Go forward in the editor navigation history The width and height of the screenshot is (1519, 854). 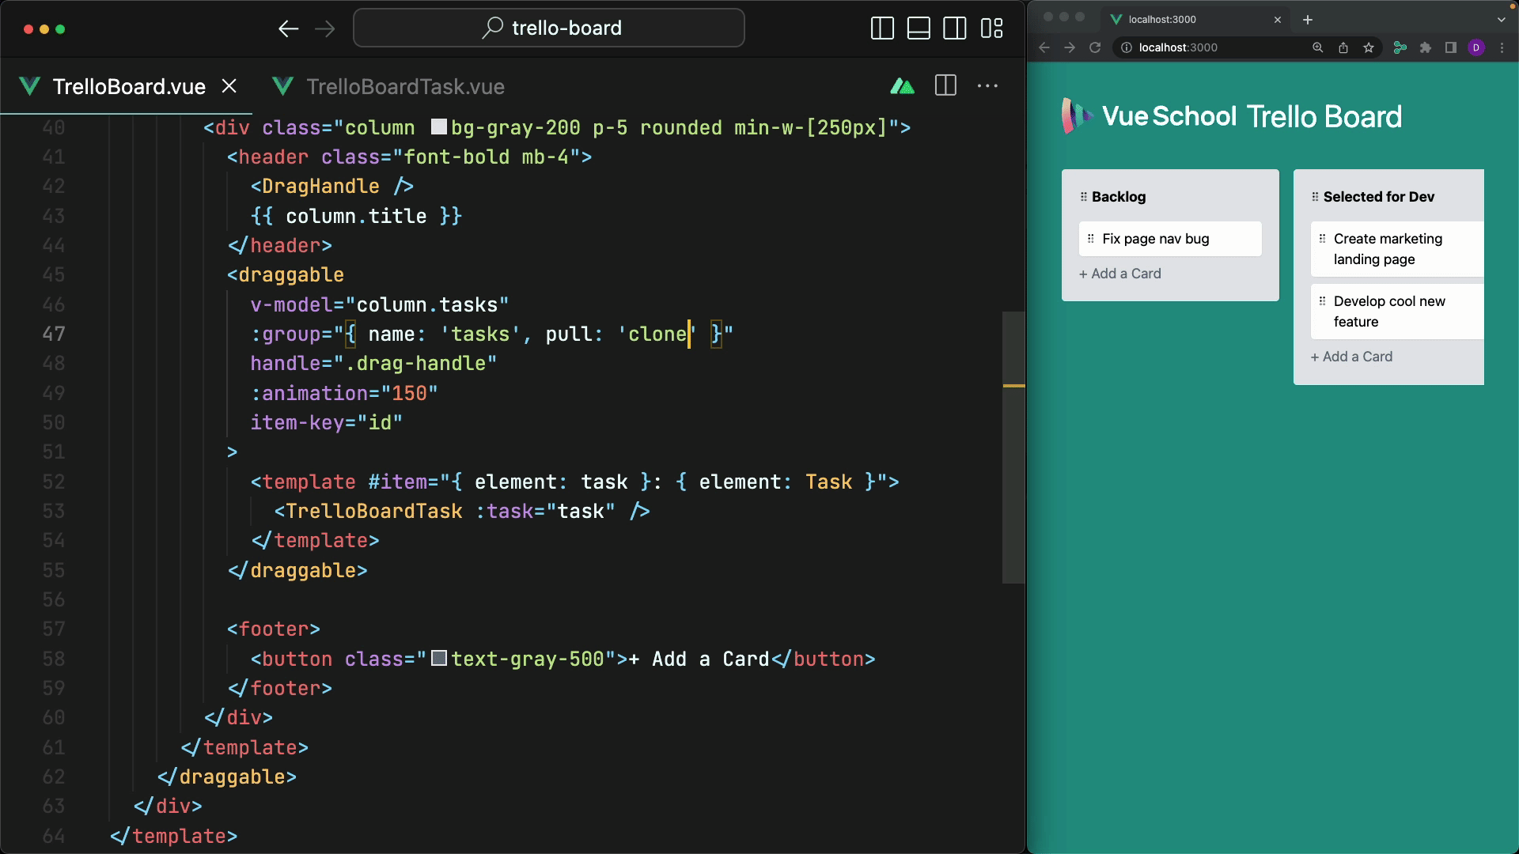pyautogui.click(x=325, y=29)
